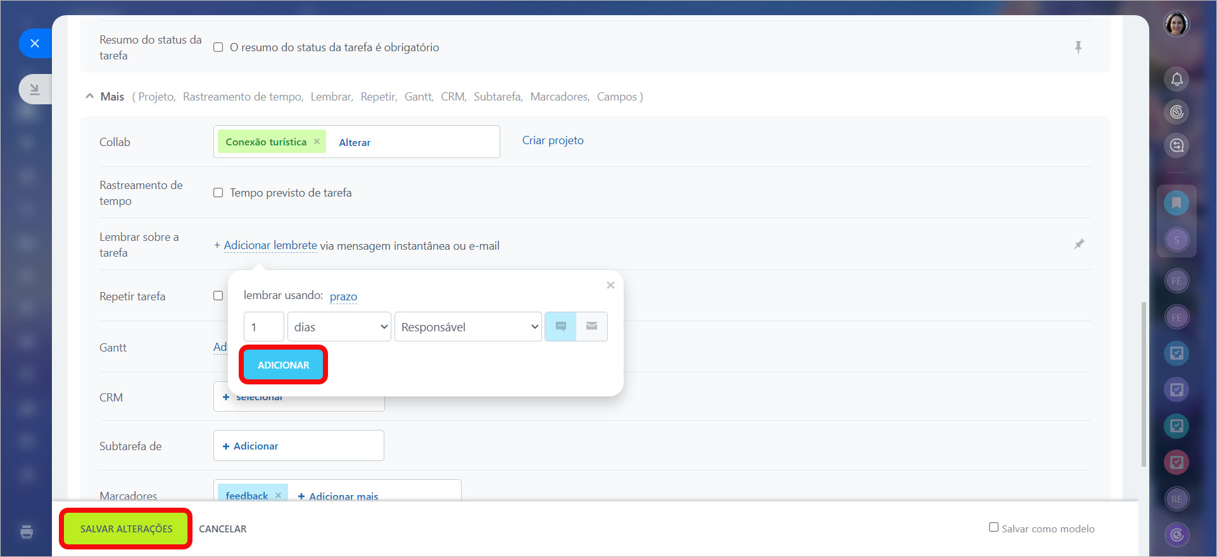Open the 'dias' time unit dropdown

339,327
